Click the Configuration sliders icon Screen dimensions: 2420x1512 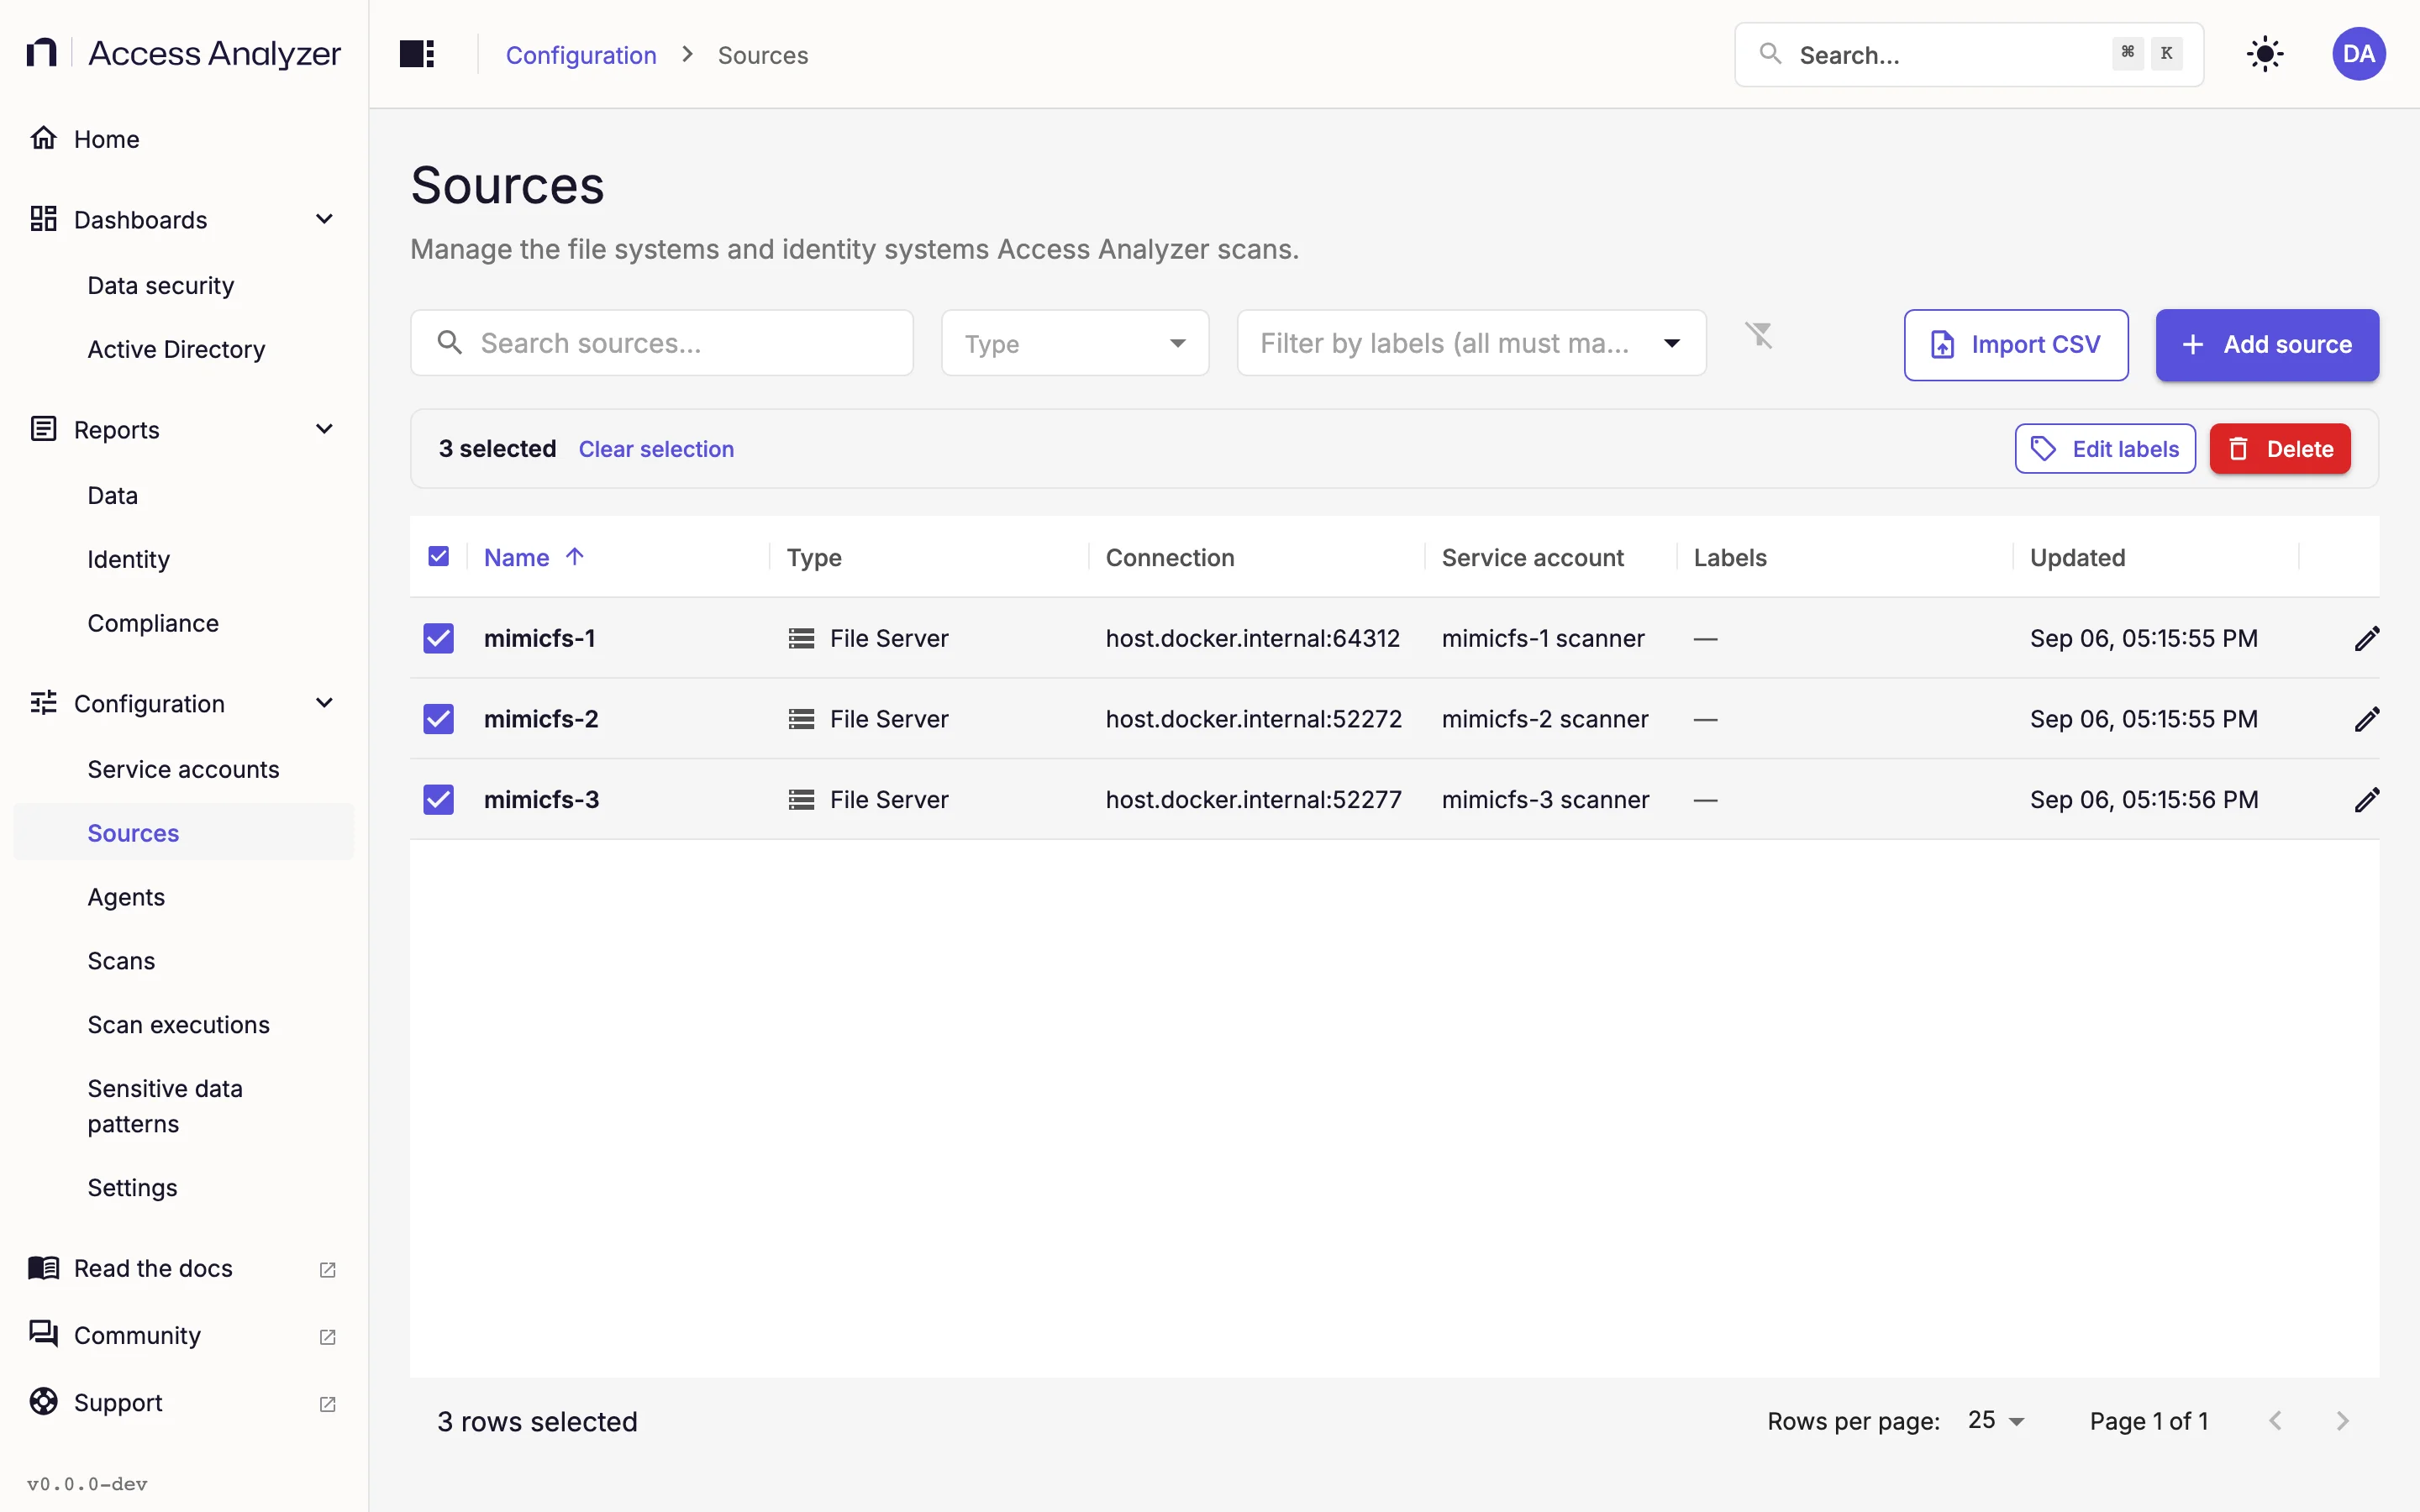pos(43,703)
